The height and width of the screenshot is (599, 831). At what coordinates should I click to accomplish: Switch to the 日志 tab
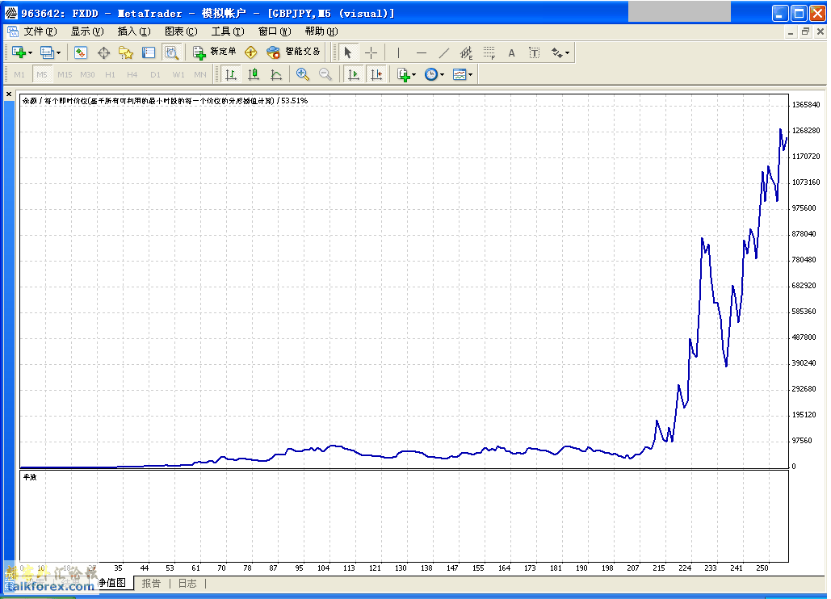pyautogui.click(x=187, y=583)
